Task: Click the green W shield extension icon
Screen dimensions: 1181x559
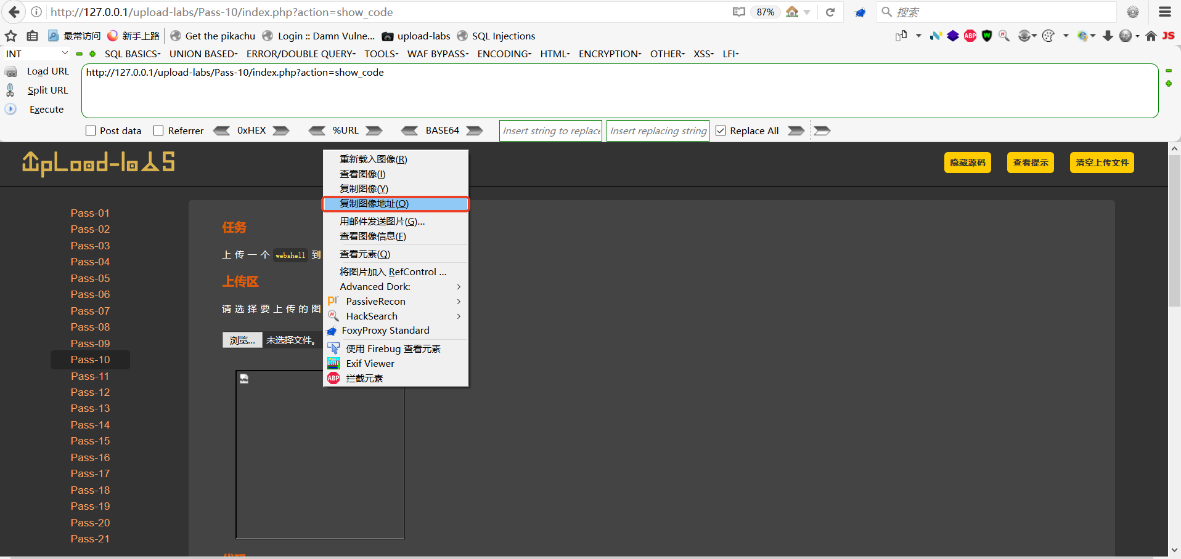Action: (987, 36)
